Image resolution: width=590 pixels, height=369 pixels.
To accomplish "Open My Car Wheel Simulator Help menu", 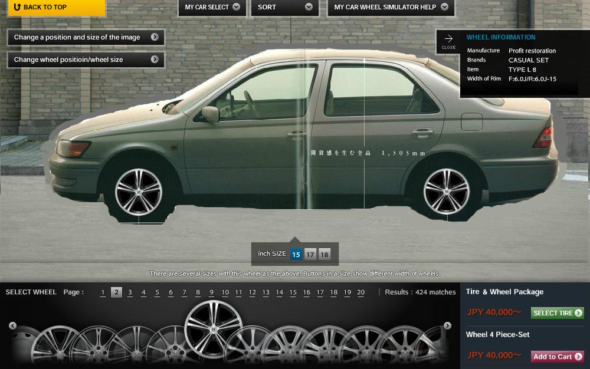I will pyautogui.click(x=390, y=7).
